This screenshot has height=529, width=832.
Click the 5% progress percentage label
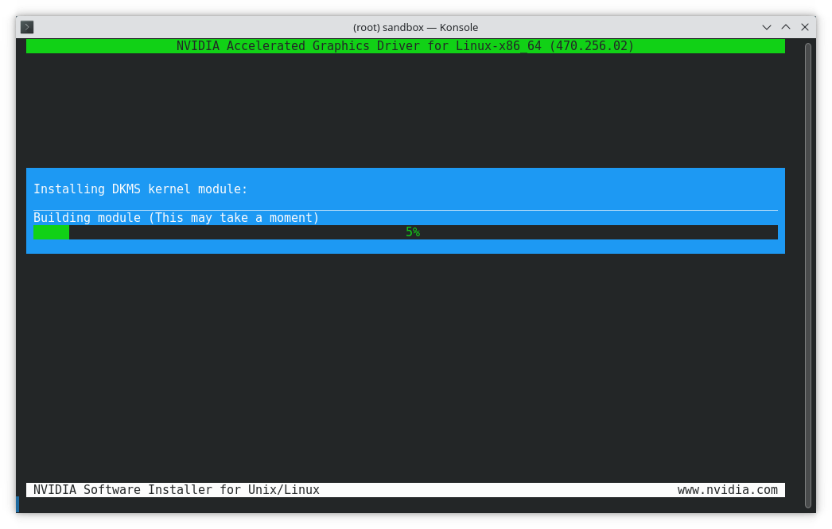413,232
